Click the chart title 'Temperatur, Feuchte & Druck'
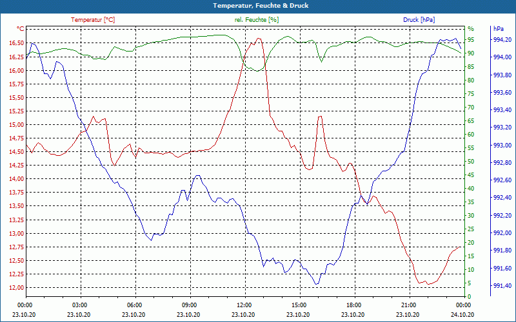Viewport: 516px width, 322px height. point(261,6)
